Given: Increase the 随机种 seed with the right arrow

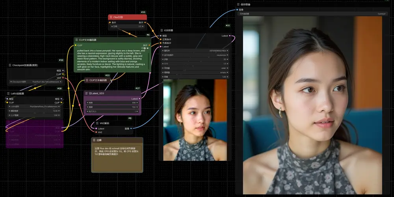Looking at the screenshot, I should 227,51.
